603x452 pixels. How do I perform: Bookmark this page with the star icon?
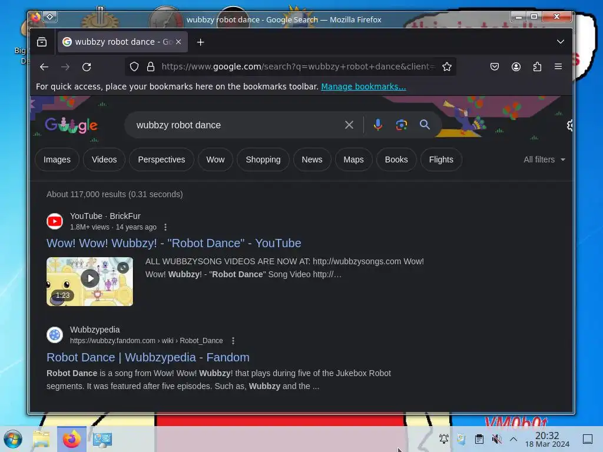click(x=446, y=67)
